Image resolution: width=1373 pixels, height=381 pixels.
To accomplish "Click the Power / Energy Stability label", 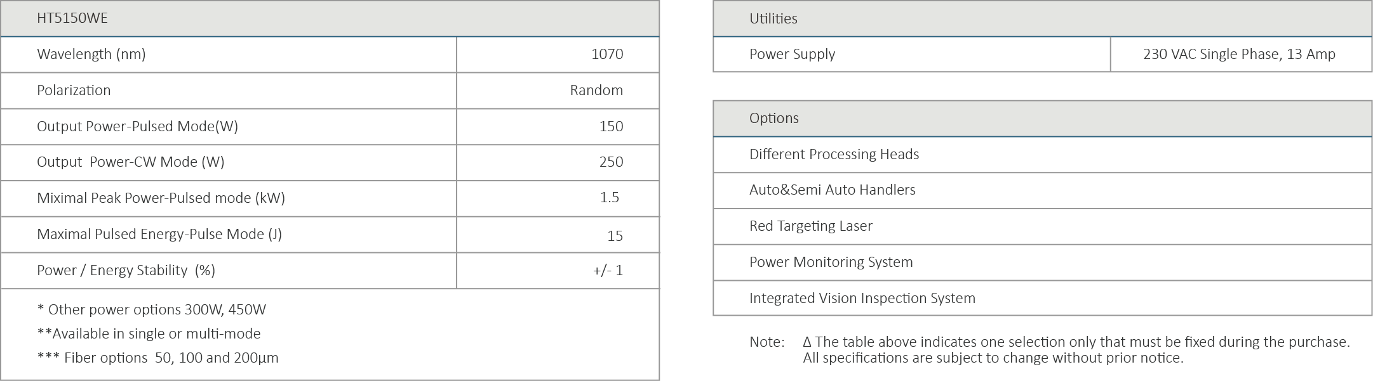I will point(126,271).
